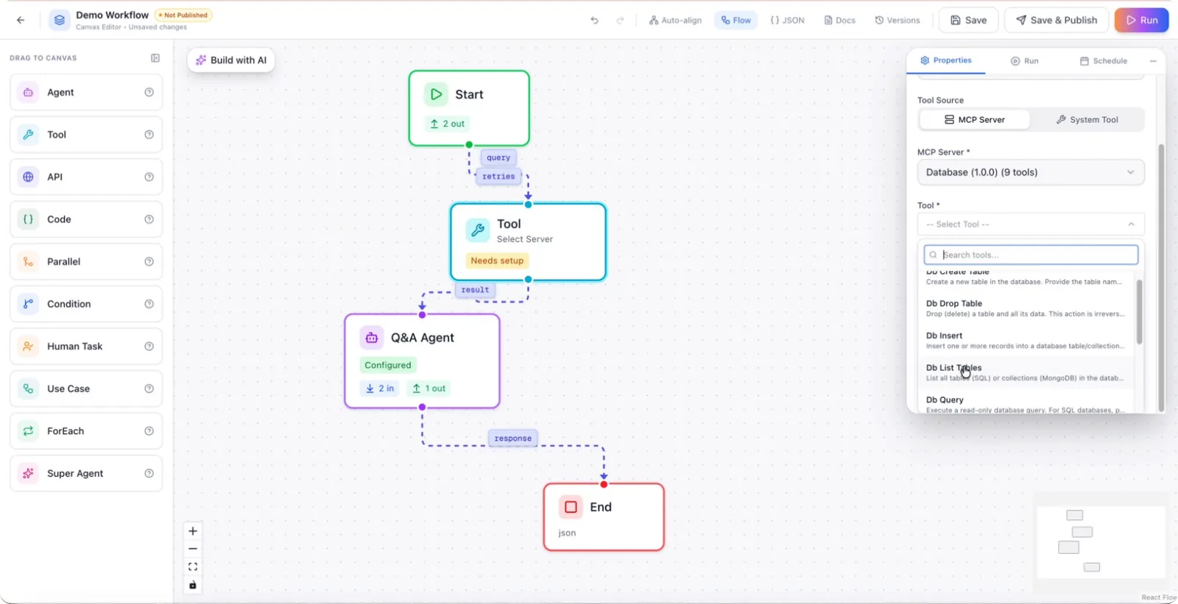
Task: Click the Save button
Action: [968, 20]
